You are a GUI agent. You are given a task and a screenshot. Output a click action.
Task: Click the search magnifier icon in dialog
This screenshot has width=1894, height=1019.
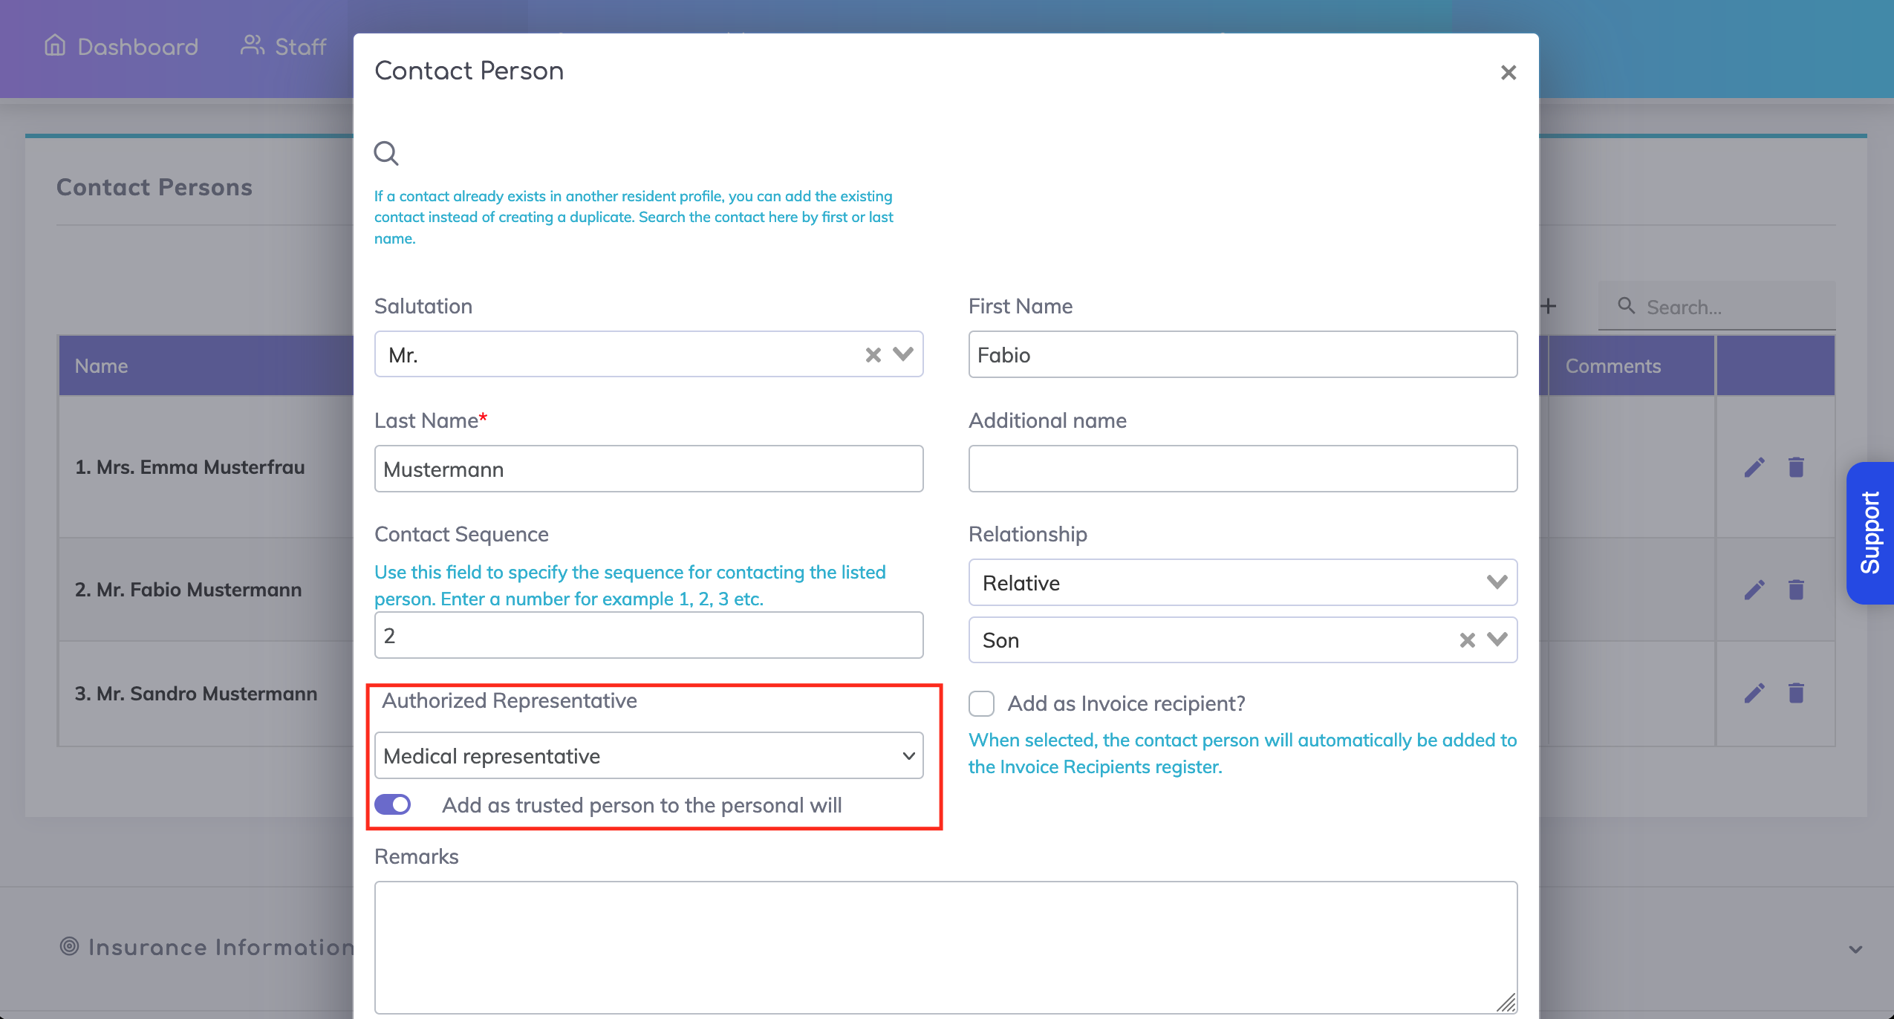[386, 154]
